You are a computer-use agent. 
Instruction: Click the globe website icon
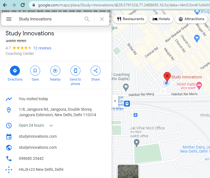9,148
